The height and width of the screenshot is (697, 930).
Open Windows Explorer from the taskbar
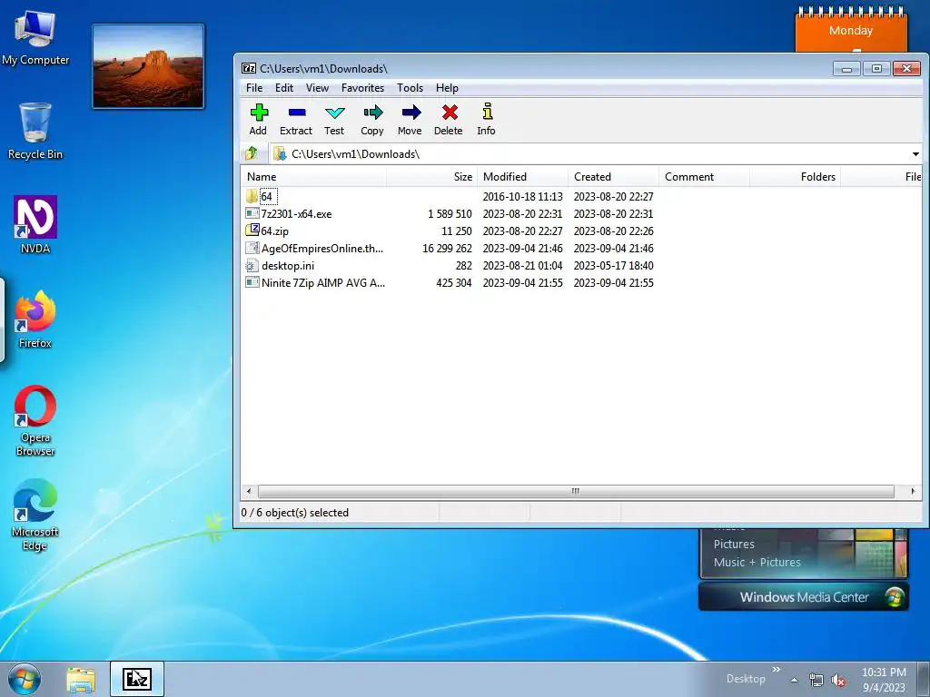pos(81,680)
